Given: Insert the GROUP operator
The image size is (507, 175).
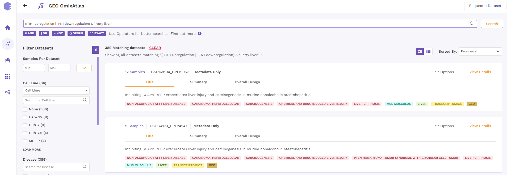Looking at the screenshot, I should click(76, 34).
